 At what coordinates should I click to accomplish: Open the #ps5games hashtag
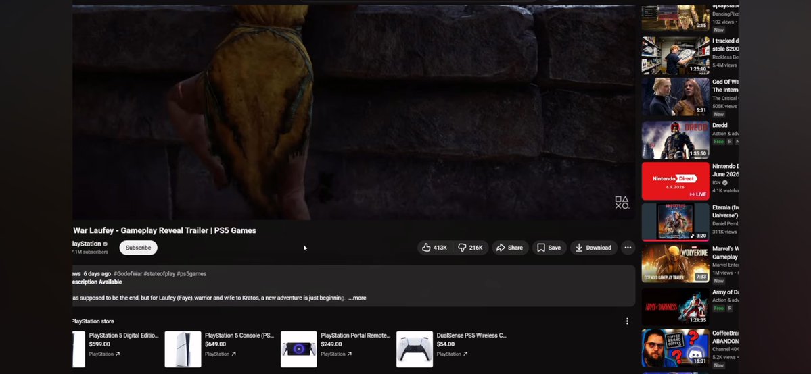coord(191,274)
